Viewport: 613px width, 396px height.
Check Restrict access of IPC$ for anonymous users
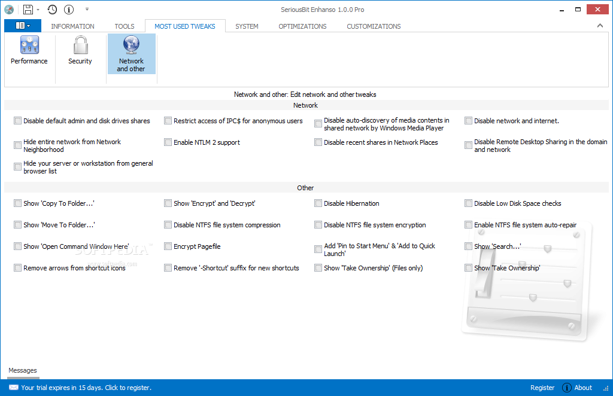click(x=168, y=121)
